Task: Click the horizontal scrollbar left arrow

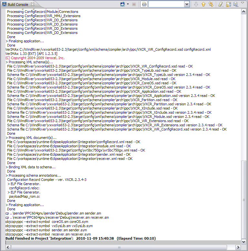Action: [8, 247]
